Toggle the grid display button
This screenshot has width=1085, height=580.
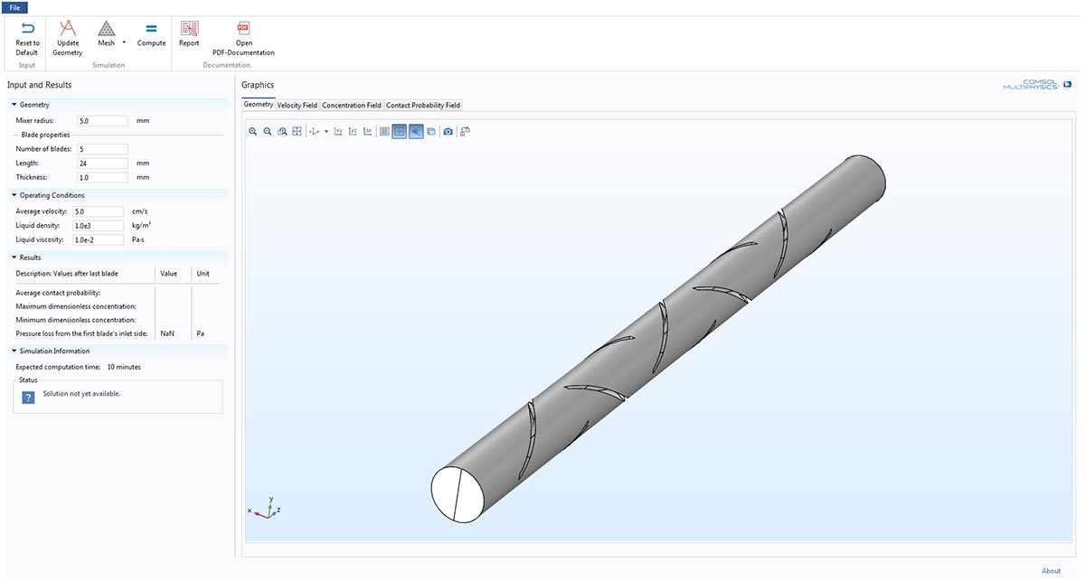click(384, 132)
